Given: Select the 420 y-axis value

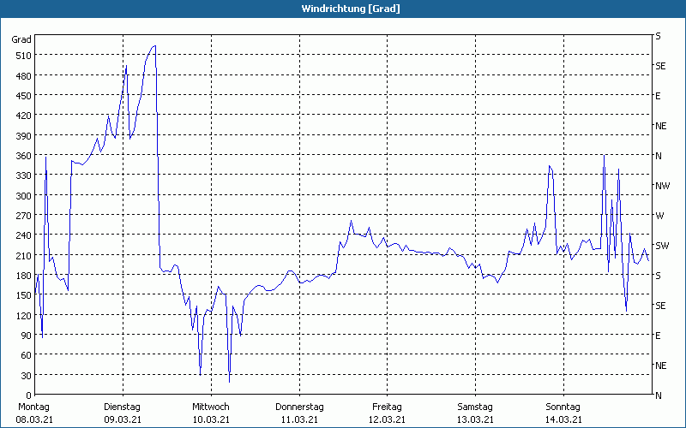Looking at the screenshot, I should tap(24, 116).
